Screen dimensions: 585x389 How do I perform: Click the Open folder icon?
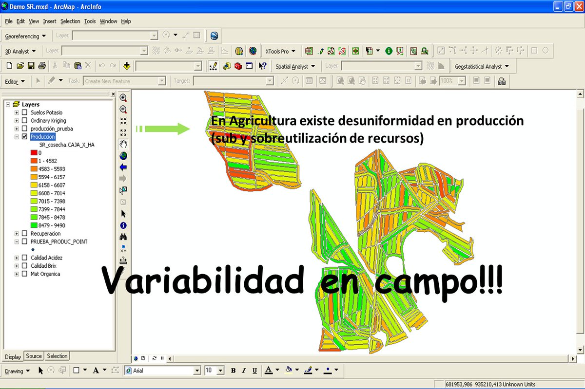tap(20, 66)
